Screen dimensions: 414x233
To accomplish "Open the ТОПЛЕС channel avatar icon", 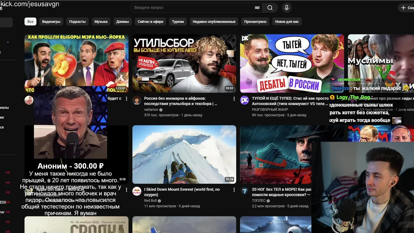I will click(x=245, y=191).
